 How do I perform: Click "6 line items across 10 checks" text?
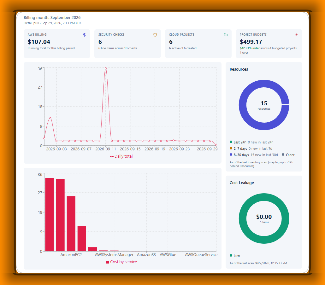[118, 48]
